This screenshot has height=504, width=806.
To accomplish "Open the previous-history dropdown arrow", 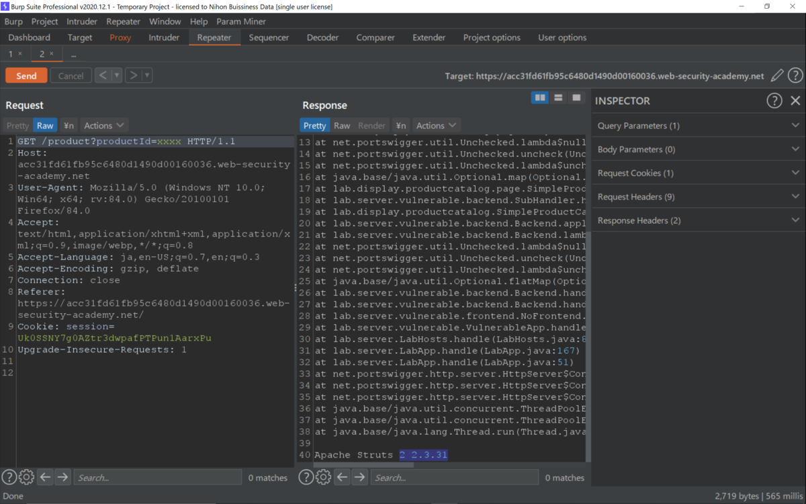I will click(x=117, y=75).
